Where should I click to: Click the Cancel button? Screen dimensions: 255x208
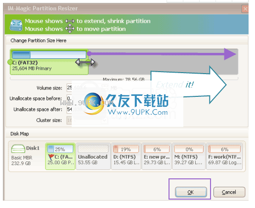click(229, 192)
